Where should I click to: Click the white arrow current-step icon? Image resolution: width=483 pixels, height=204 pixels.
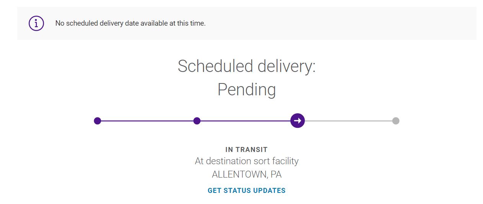(x=297, y=121)
